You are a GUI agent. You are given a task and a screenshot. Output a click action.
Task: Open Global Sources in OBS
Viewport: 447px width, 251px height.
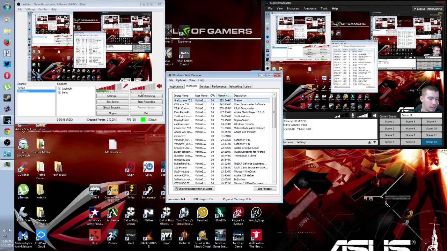click(x=112, y=108)
